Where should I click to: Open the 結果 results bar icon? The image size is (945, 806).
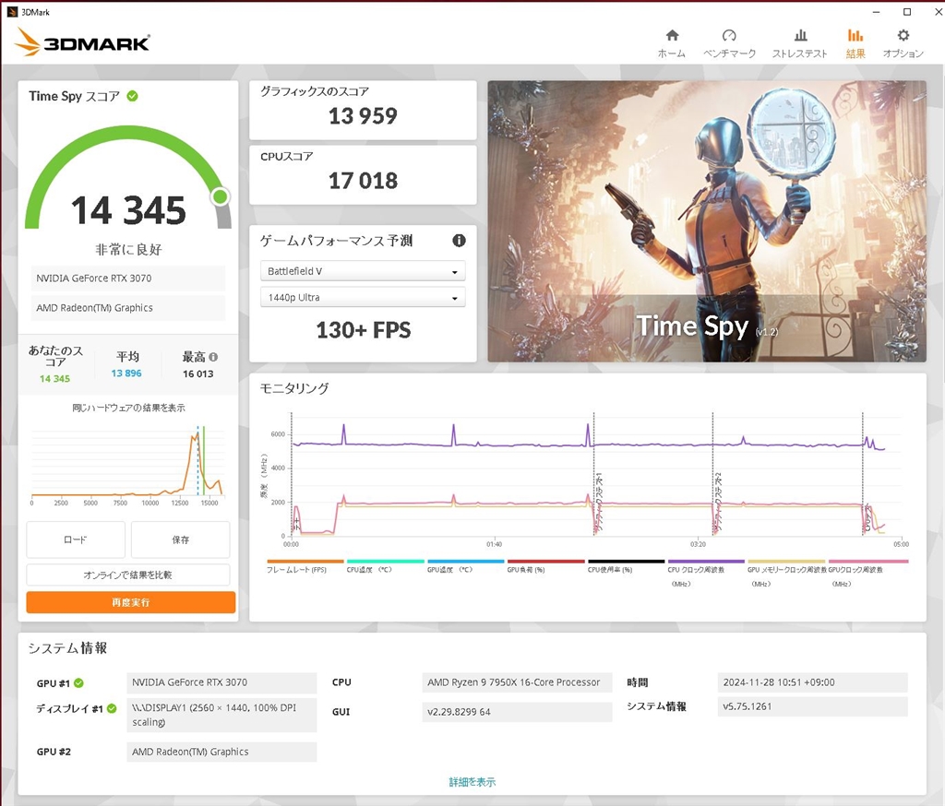(x=855, y=35)
